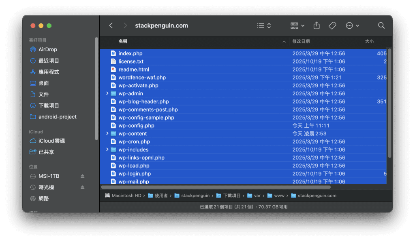Select 應用程式 in the sidebar

pos(49,72)
